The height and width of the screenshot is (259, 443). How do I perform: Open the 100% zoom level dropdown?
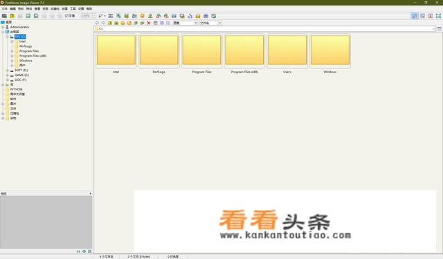(x=89, y=16)
